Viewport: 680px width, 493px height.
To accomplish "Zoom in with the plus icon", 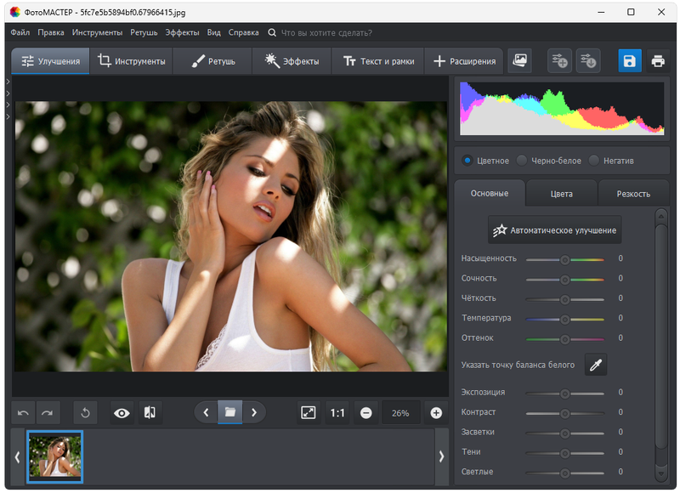I will [x=436, y=413].
